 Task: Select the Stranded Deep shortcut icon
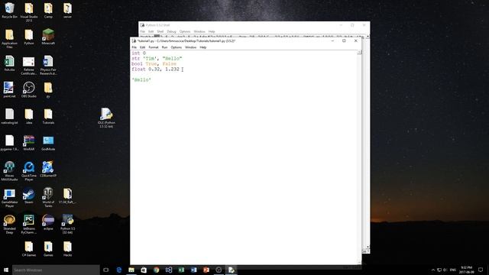pos(9,224)
